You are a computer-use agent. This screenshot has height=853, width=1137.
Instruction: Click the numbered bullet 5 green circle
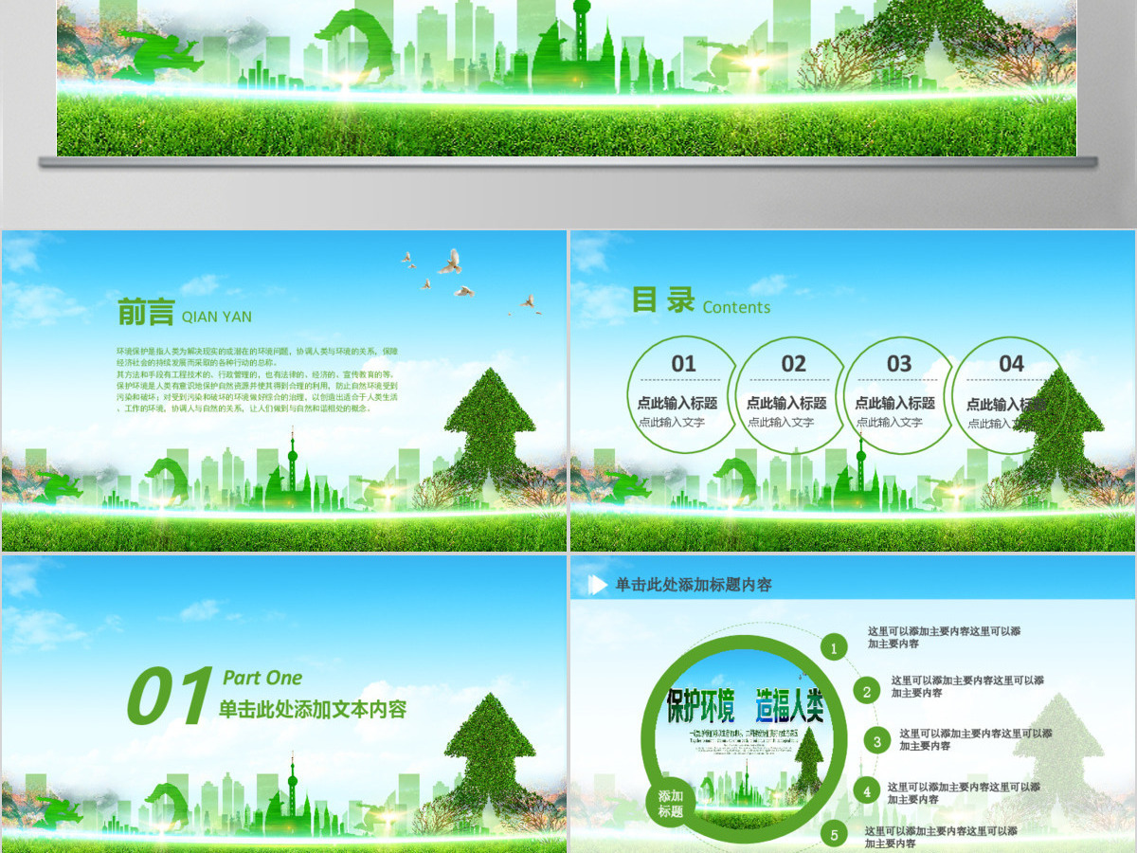click(834, 834)
